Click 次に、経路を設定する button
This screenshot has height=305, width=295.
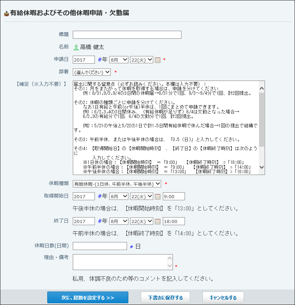[88, 297]
